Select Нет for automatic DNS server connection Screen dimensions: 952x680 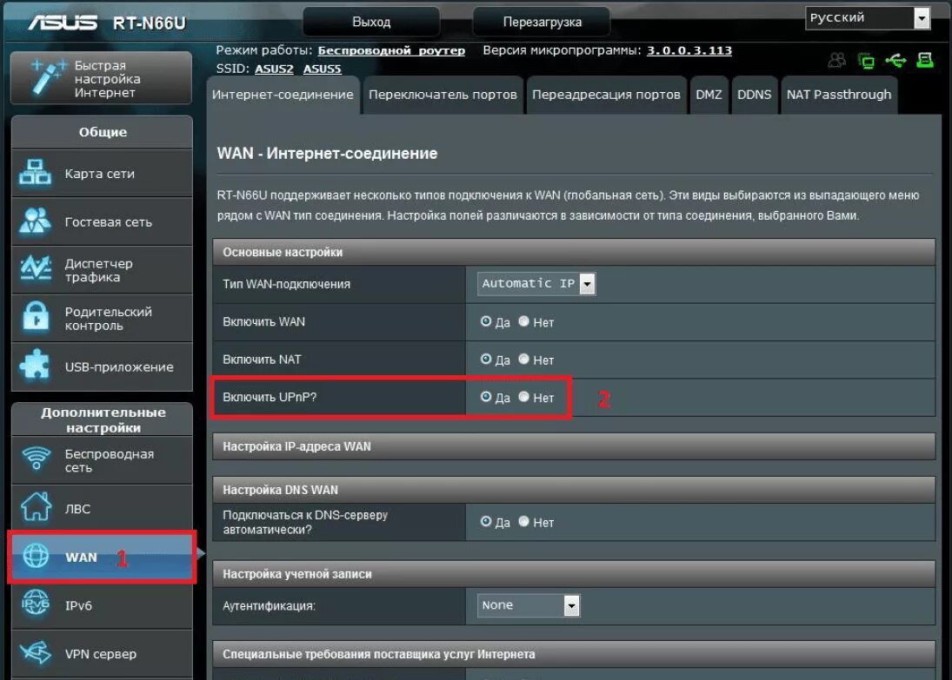coord(524,522)
